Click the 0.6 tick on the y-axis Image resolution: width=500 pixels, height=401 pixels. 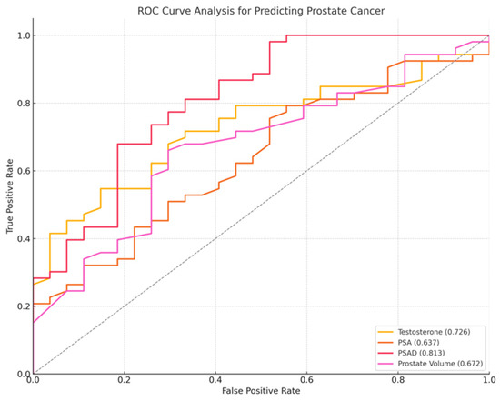23,171
